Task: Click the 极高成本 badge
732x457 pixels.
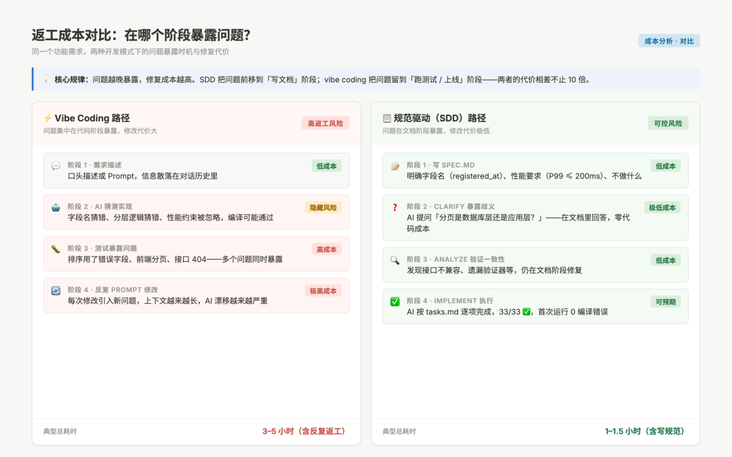Action: click(323, 291)
